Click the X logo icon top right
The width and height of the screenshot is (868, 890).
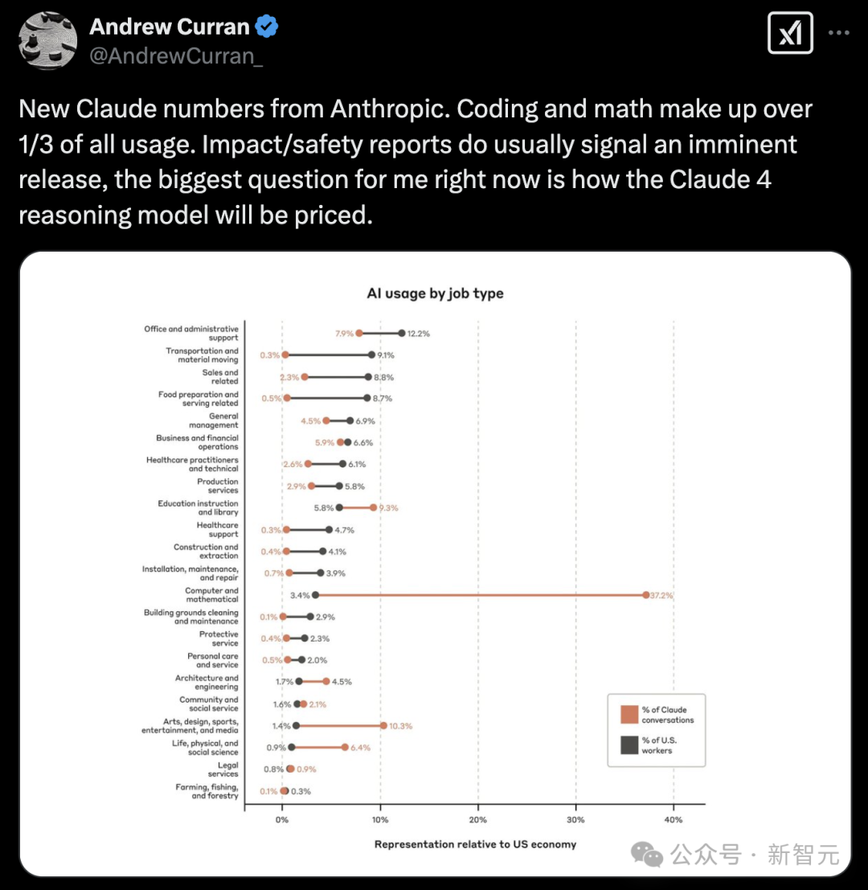click(790, 33)
